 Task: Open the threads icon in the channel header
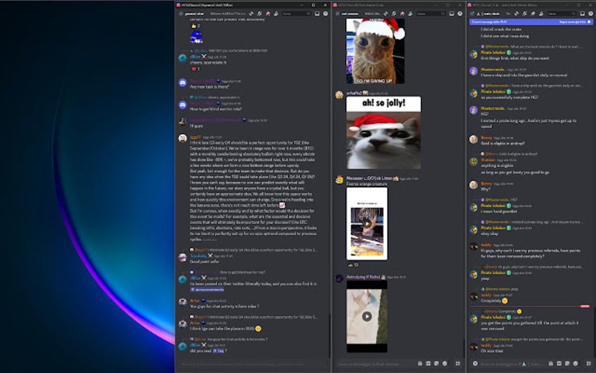point(251,13)
